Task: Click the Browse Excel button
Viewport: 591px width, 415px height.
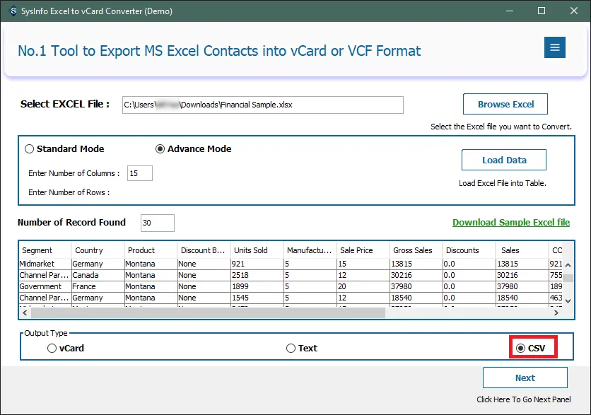Action: (505, 104)
